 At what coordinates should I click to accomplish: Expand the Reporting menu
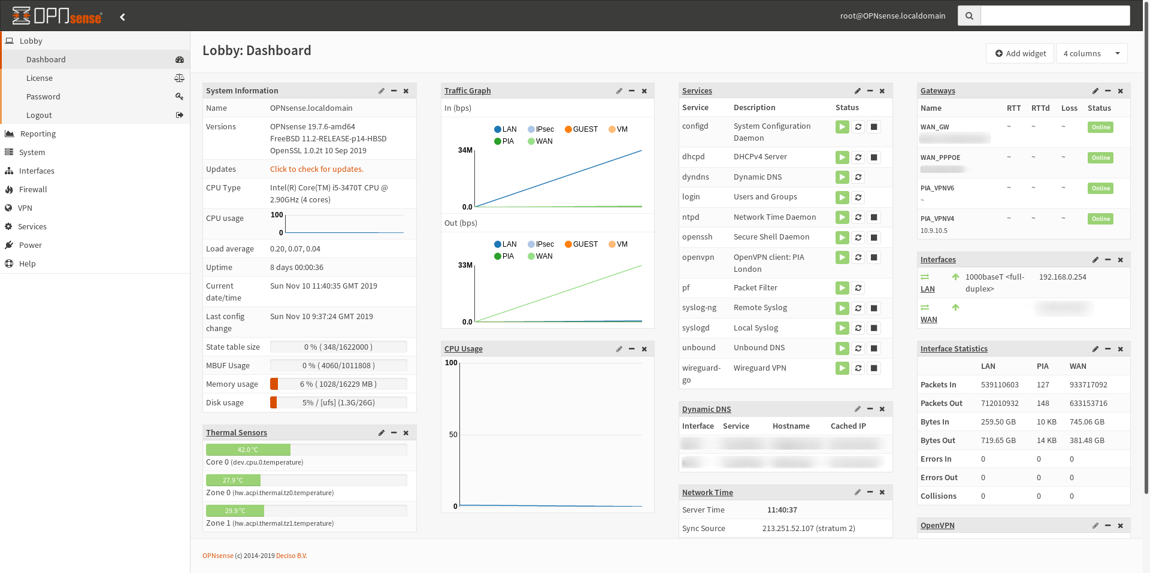(95, 134)
